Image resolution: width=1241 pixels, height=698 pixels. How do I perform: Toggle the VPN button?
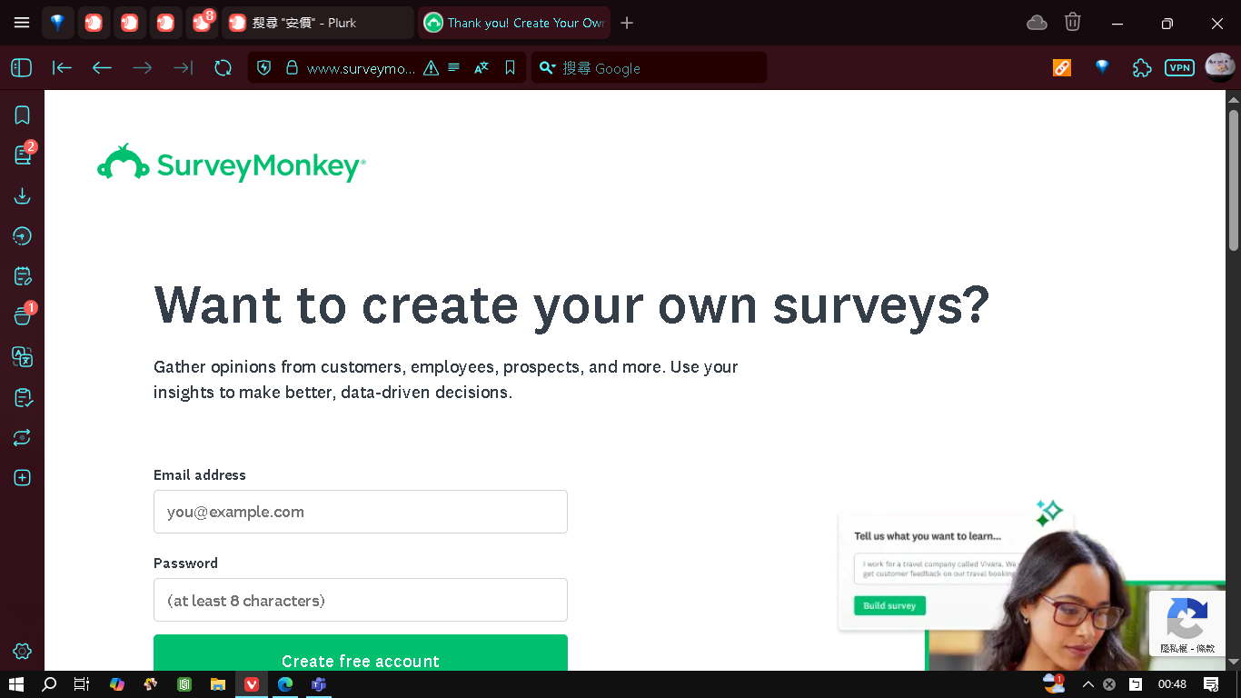[x=1179, y=67]
